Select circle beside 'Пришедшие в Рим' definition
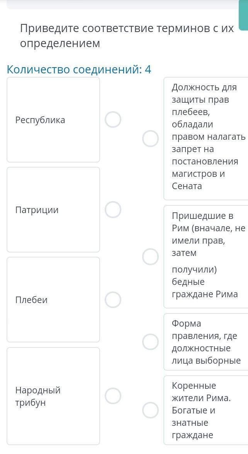 pyautogui.click(x=150, y=257)
